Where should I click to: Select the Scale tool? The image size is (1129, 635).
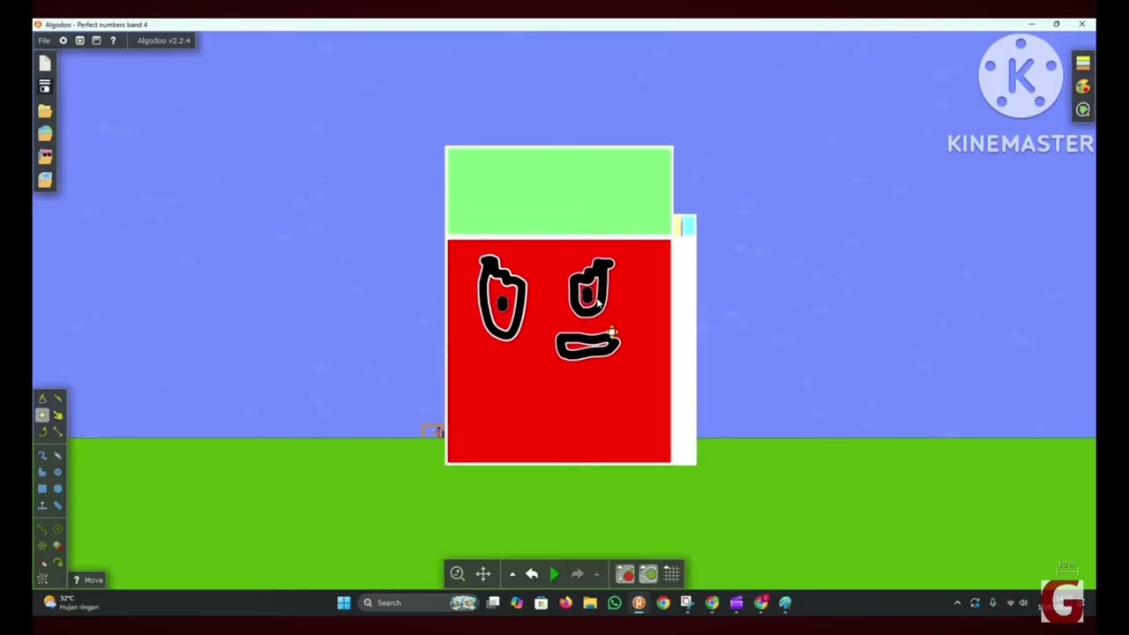(57, 431)
